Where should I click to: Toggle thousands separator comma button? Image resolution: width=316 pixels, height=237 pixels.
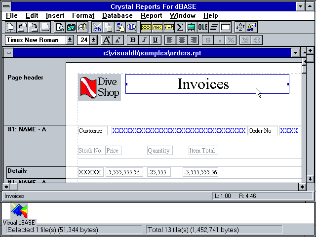click(x=219, y=40)
